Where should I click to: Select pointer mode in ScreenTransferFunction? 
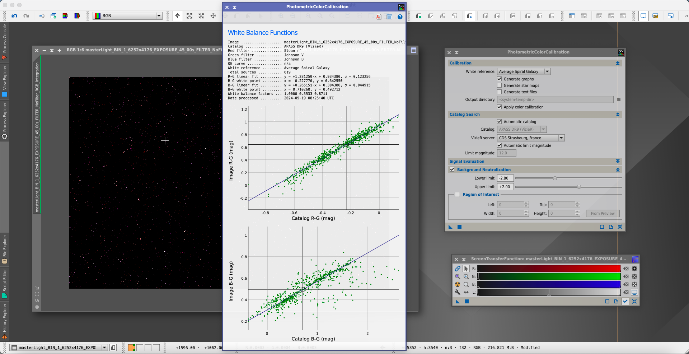[x=466, y=269]
